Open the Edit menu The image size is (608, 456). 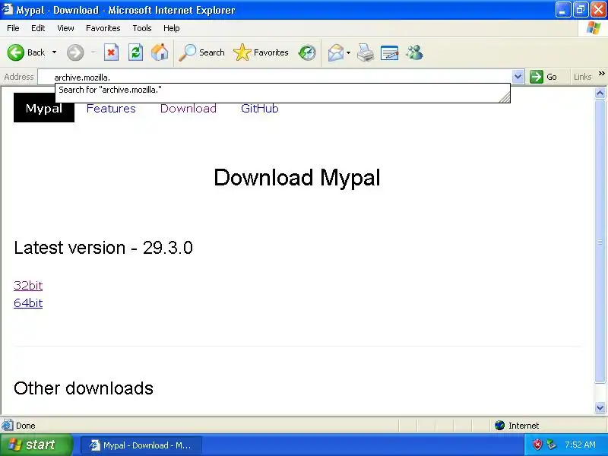(x=38, y=28)
